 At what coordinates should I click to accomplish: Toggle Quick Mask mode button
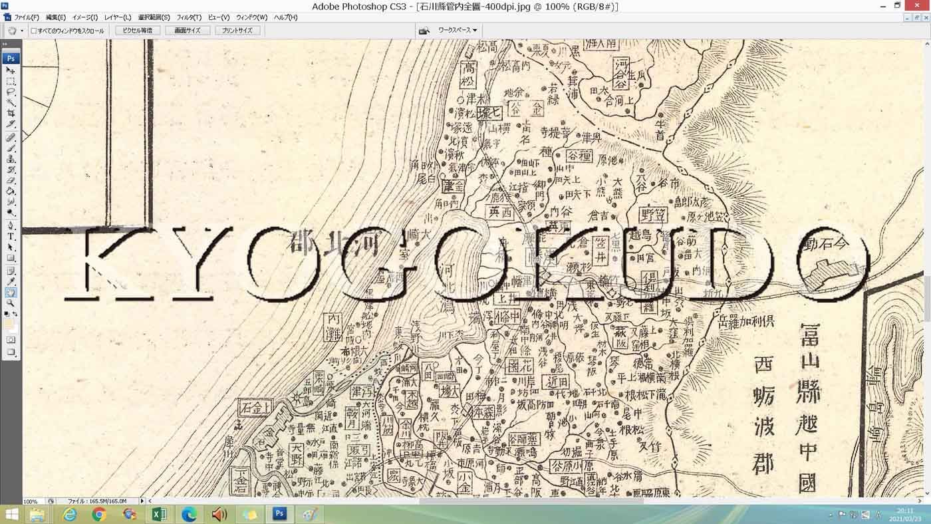[11, 340]
